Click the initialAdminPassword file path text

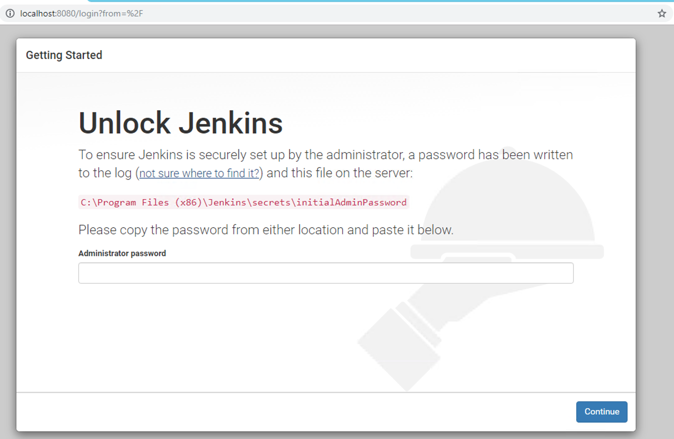pos(244,202)
